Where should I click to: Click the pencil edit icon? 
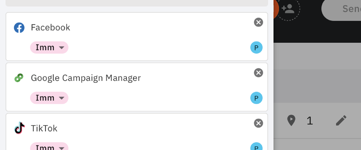click(341, 120)
